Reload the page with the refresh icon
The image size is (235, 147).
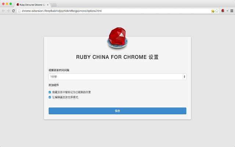click(x=14, y=11)
